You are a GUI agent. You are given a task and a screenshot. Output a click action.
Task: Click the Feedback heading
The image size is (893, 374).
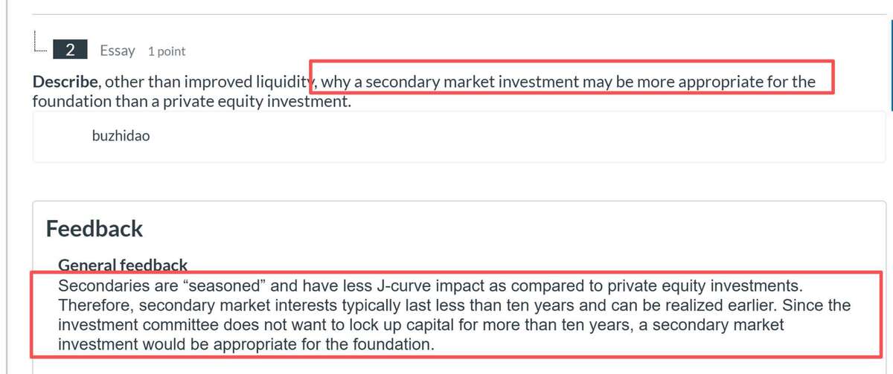point(95,228)
